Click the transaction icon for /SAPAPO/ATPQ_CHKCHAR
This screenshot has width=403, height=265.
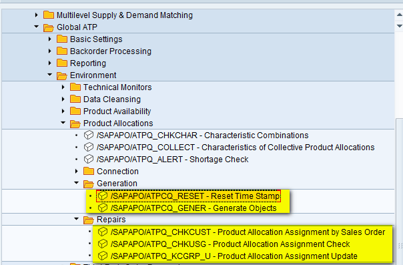89,136
